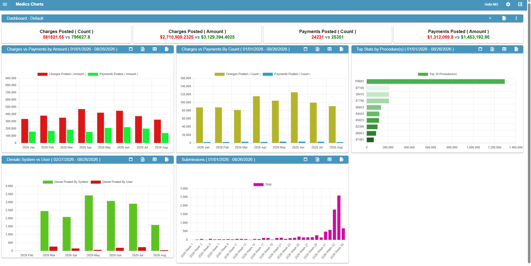Show table view for Charges vs Payments By Count
Screen dimensions: 531x266
(x=330, y=49)
